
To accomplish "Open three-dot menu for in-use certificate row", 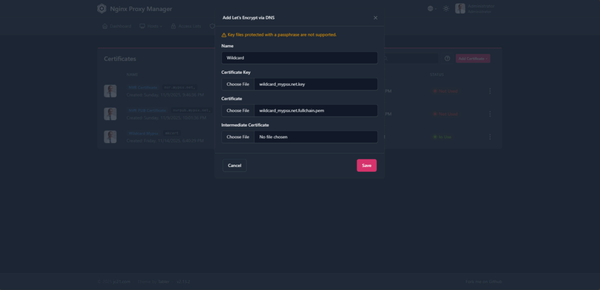I will (x=490, y=137).
